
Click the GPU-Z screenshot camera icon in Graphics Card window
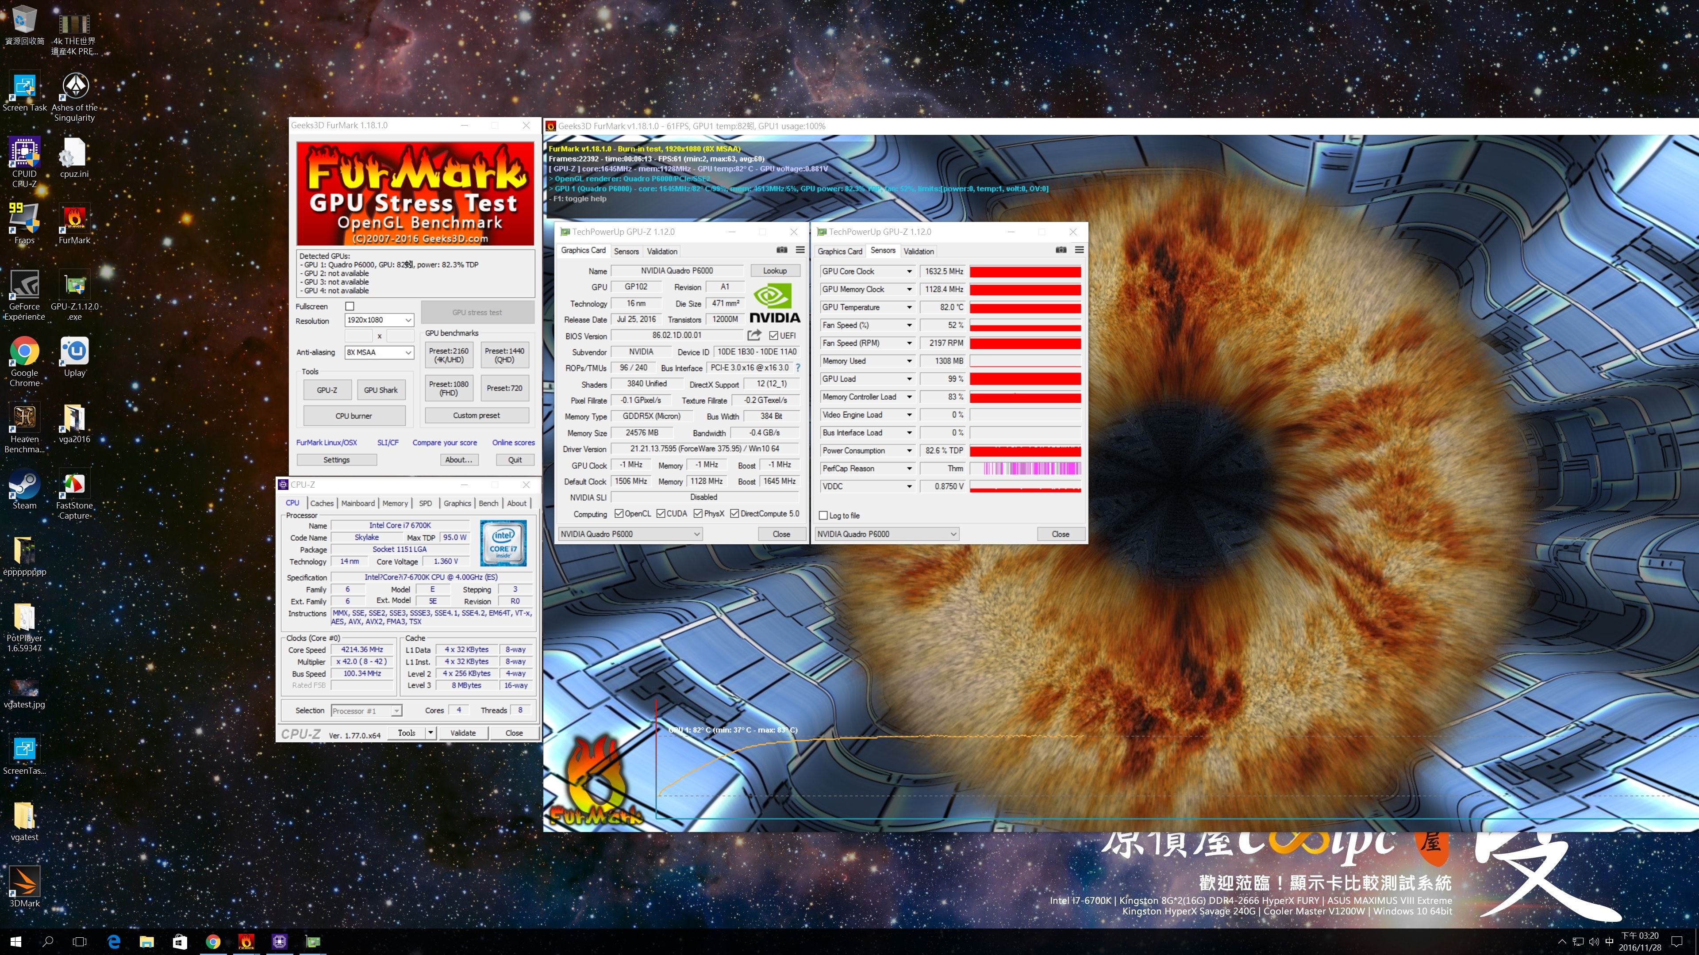(781, 250)
